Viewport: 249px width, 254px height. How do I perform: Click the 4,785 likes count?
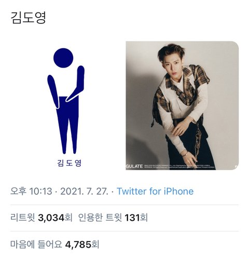click(x=78, y=245)
